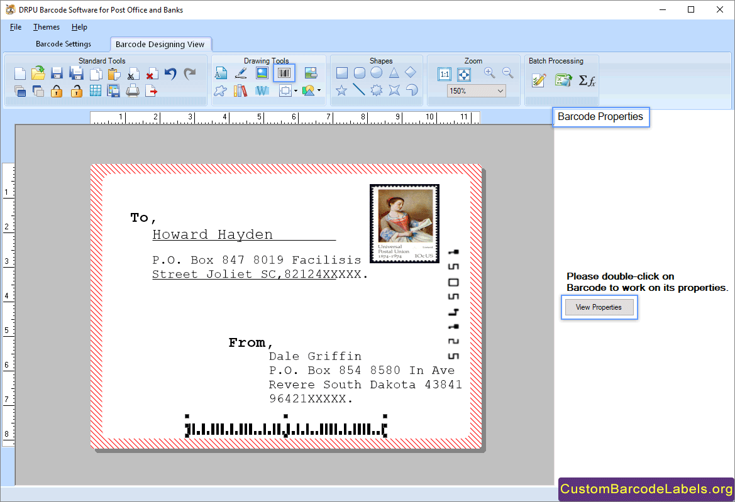Draw a rectangle shape

coord(341,73)
